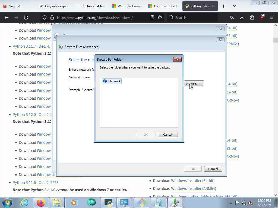Image resolution: width=278 pixels, height=208 pixels.
Task: Click the page scrollbar up arrow
Action: (x=276, y=25)
